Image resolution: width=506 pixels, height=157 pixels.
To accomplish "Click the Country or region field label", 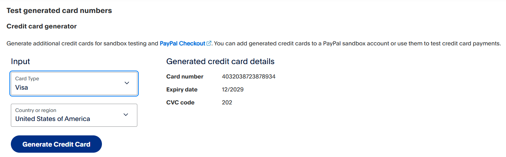I will [x=36, y=110].
